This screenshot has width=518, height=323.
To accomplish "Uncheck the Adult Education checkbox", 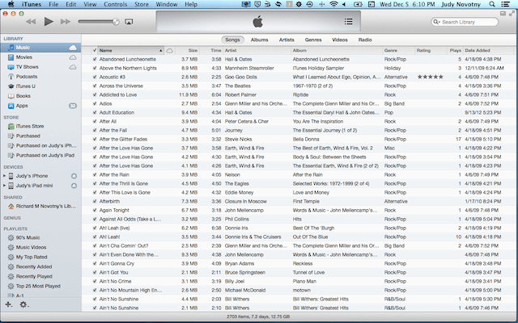I will coord(95,113).
